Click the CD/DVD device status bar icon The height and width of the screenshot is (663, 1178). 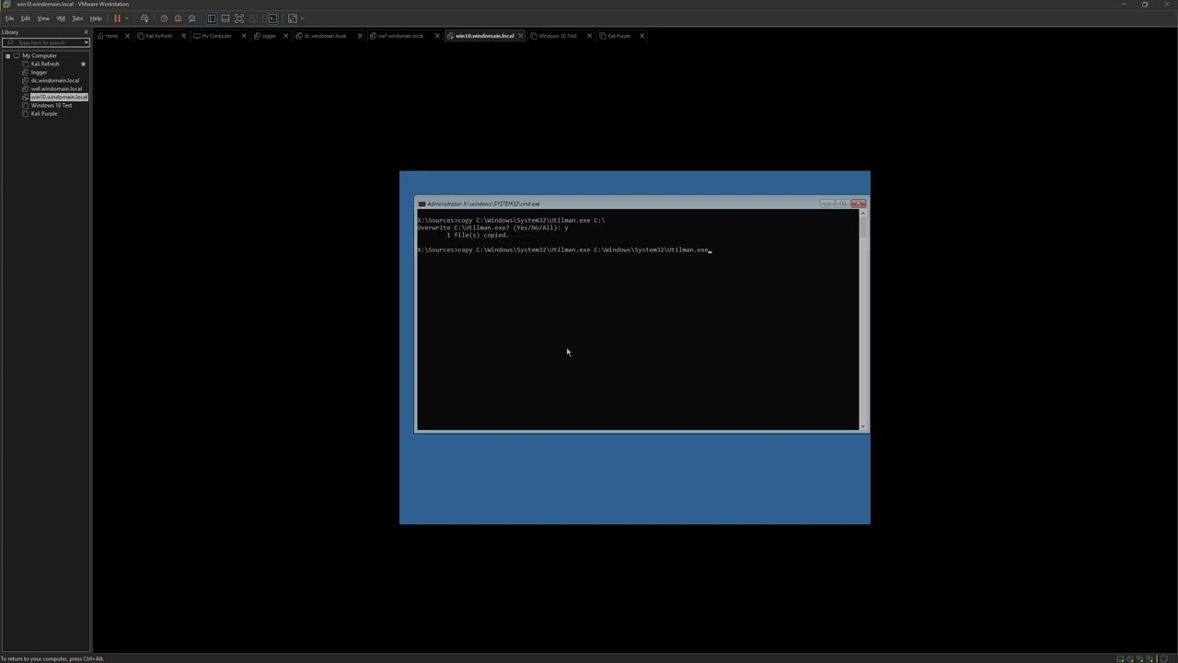[1130, 659]
